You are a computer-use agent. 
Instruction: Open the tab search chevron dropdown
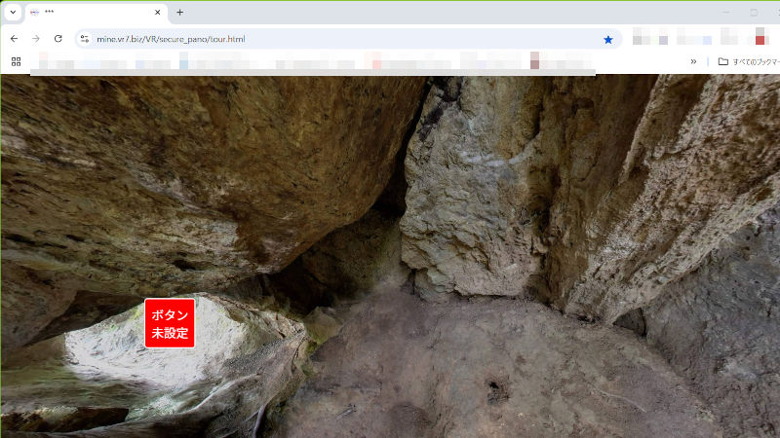coord(13,12)
